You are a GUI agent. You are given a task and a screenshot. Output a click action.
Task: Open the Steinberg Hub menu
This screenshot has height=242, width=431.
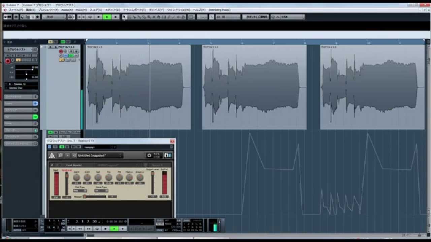[220, 10]
